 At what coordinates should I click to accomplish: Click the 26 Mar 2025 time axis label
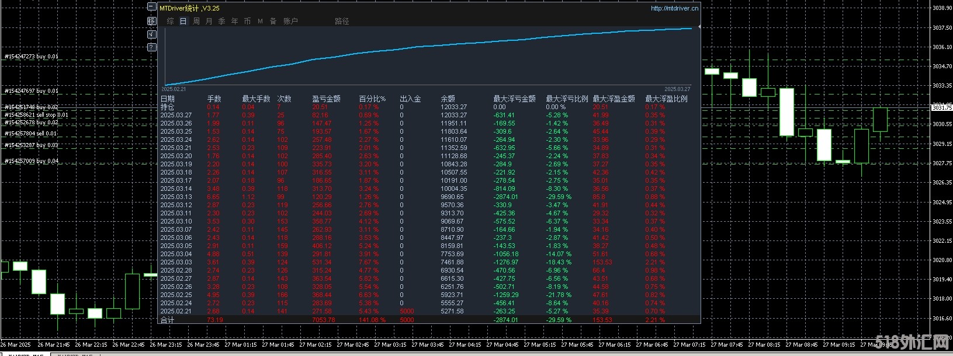[17, 345]
